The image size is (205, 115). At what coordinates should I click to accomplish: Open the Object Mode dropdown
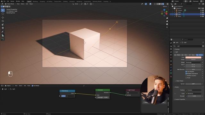tap(10, 4)
